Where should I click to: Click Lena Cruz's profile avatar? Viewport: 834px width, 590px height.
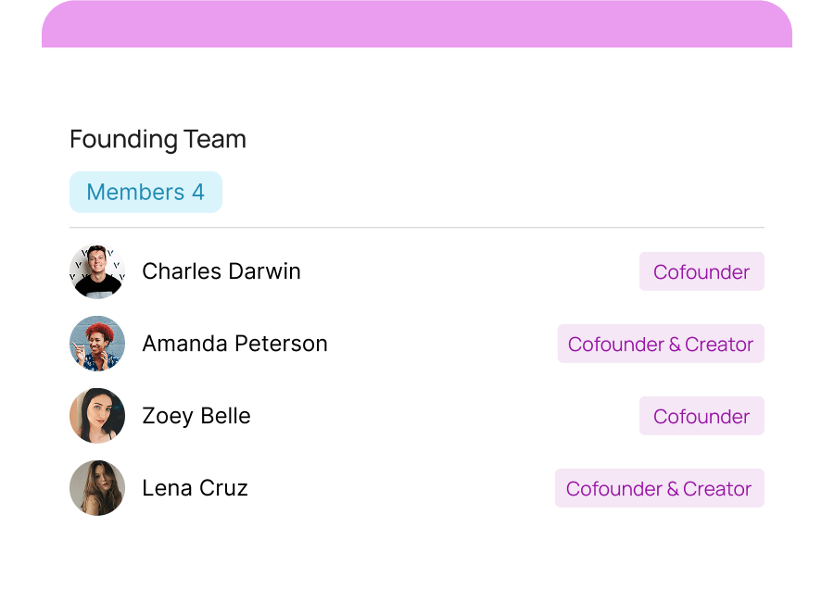point(97,488)
